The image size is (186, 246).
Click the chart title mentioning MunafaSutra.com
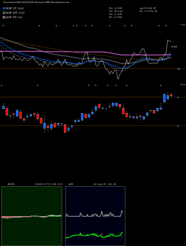[36, 2]
